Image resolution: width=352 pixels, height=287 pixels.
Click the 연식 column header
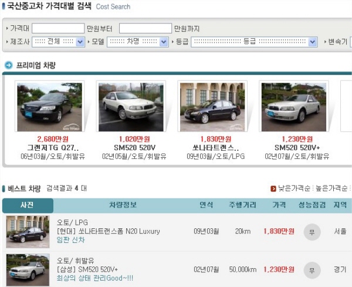click(207, 205)
